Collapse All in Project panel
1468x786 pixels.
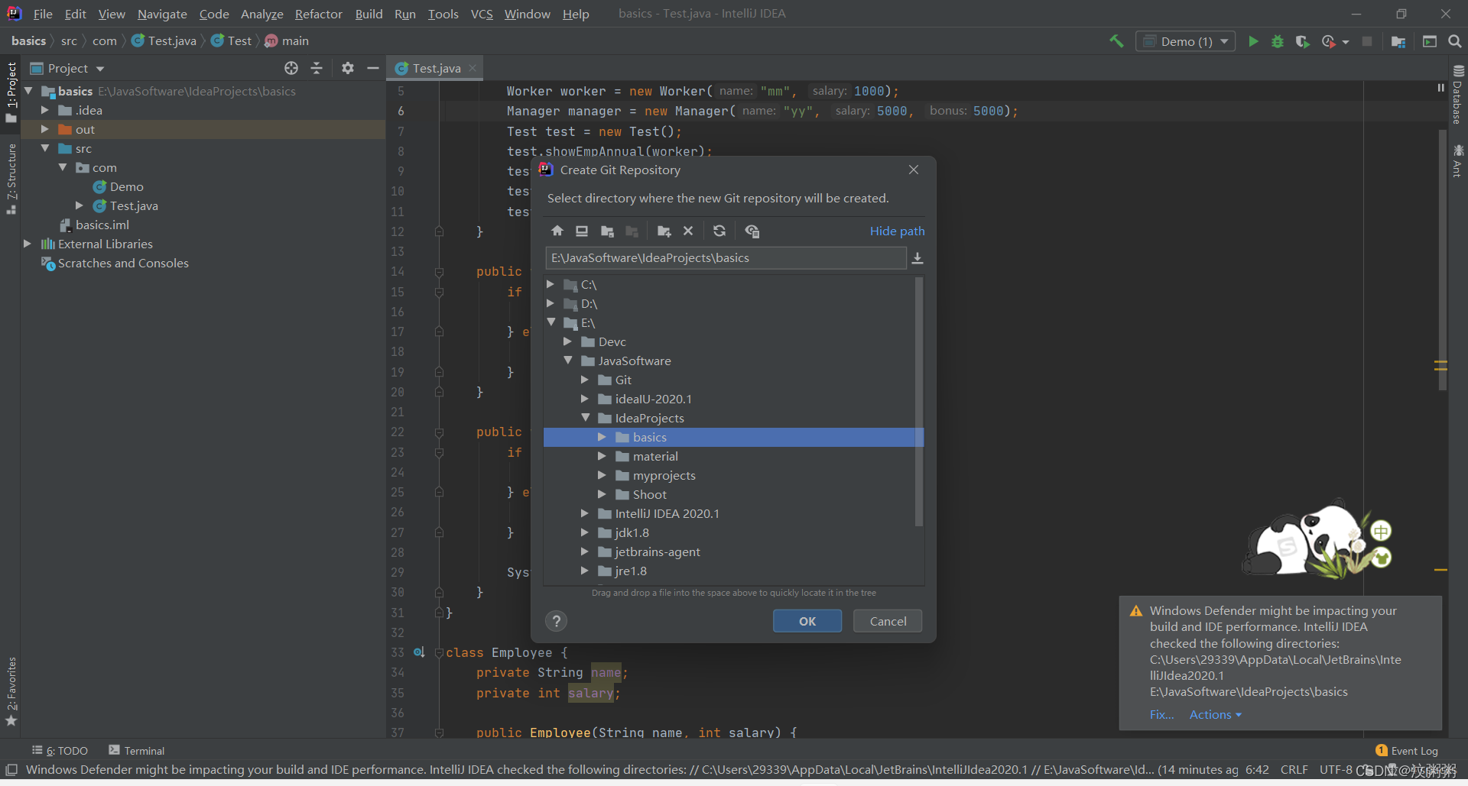coord(317,68)
